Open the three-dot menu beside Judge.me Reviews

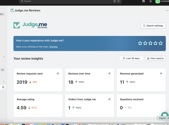tap(167, 10)
